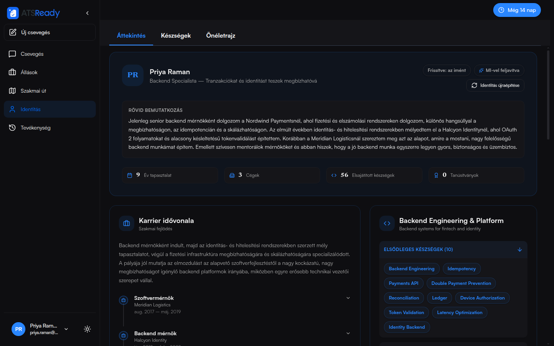Click the award icon next to Tanúsítványok
Viewport: 554px width, 346px height.
coord(436,175)
